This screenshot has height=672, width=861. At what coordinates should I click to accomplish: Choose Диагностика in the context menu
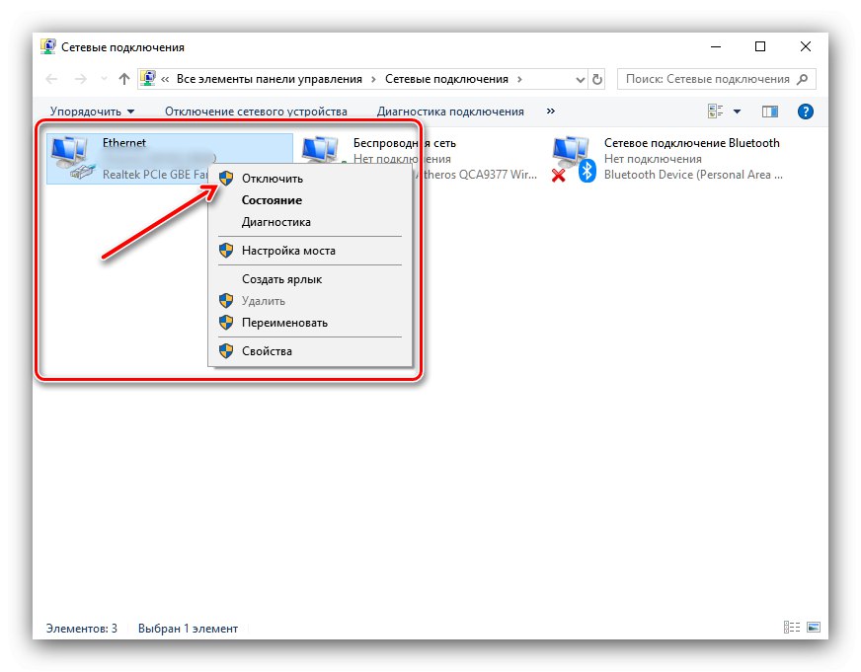(310, 222)
